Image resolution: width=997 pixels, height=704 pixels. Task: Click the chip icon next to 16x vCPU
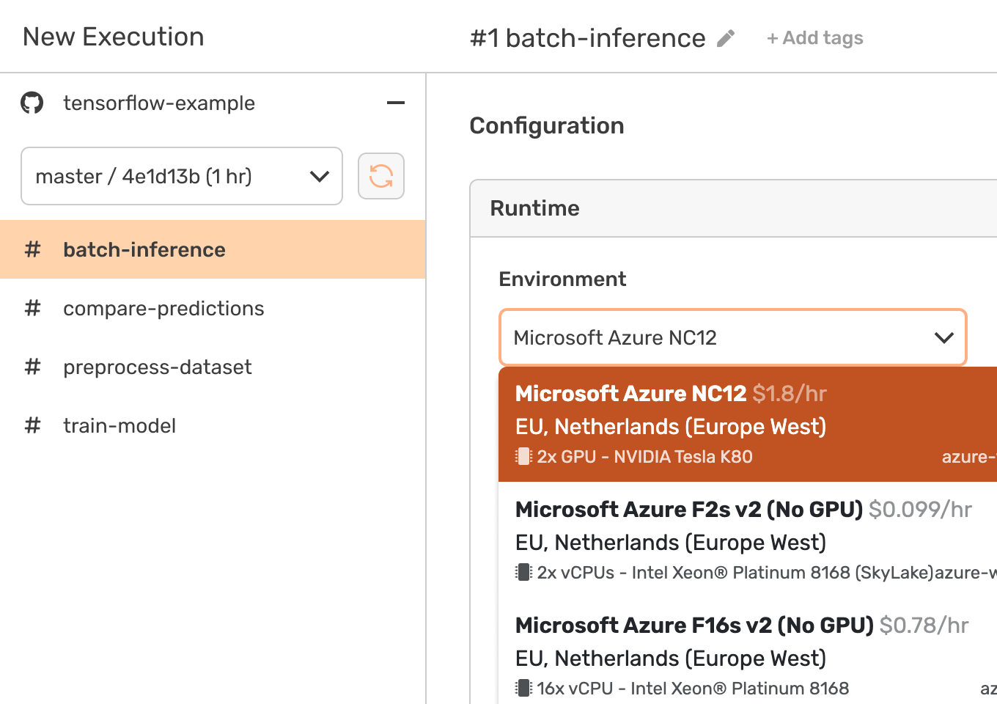(x=523, y=688)
